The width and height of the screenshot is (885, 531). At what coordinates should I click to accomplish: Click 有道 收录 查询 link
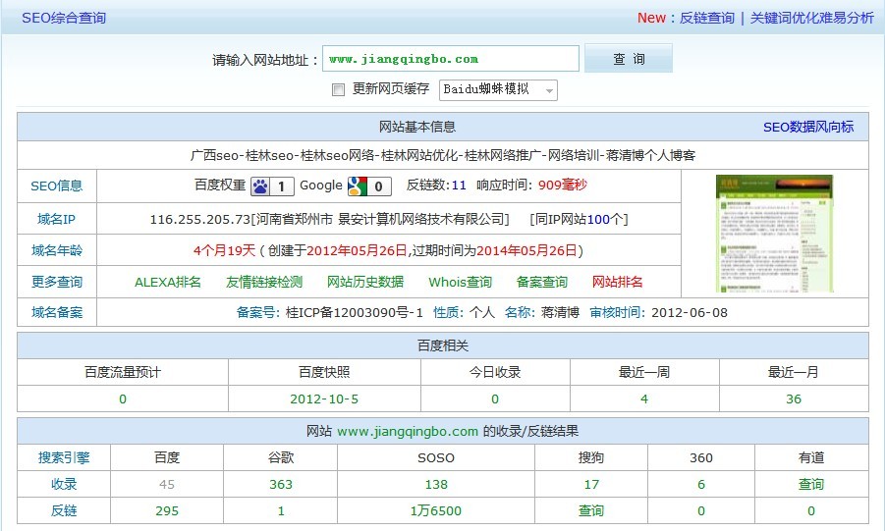(811, 485)
